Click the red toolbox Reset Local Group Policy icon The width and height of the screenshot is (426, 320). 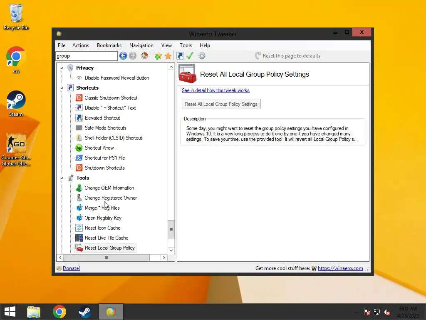point(79,248)
